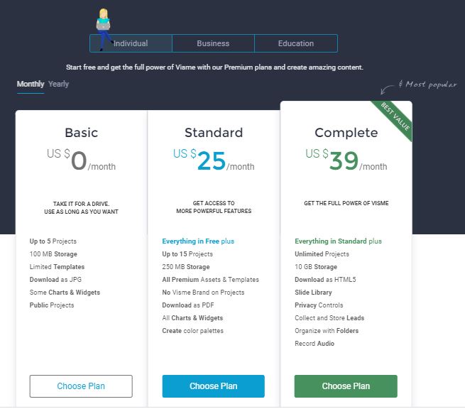This screenshot has width=465, height=409.
Task: Click 'Create color palettes' feature
Action: coord(193,330)
